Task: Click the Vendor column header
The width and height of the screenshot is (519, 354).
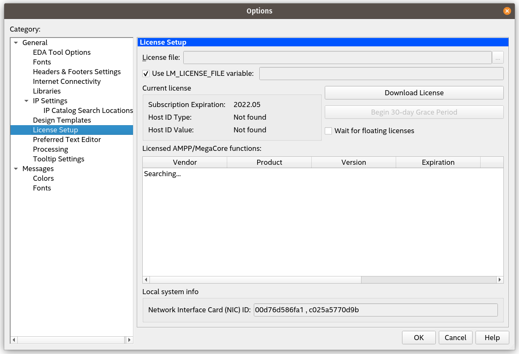Action: click(x=185, y=162)
